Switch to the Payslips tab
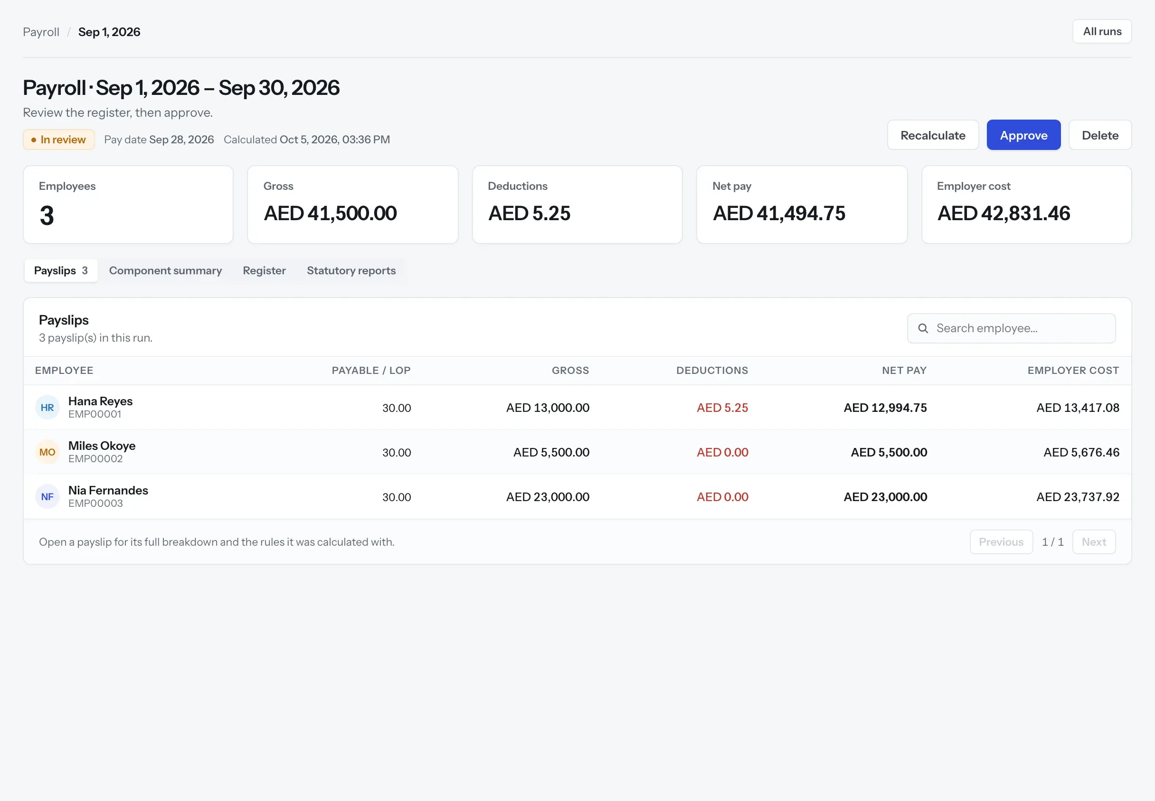The width and height of the screenshot is (1155, 801). click(61, 270)
